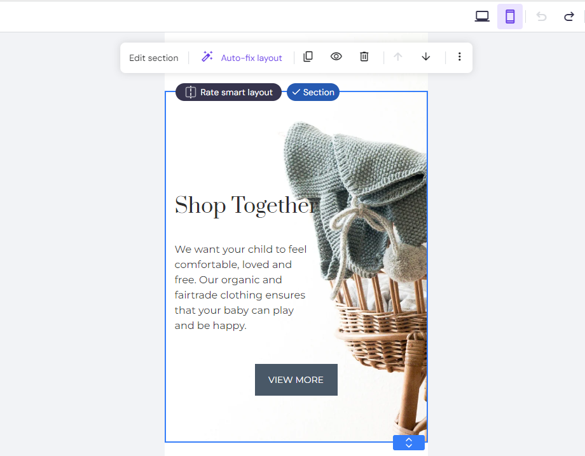
Task: Duplicate the section using the copy icon
Action: click(x=308, y=57)
